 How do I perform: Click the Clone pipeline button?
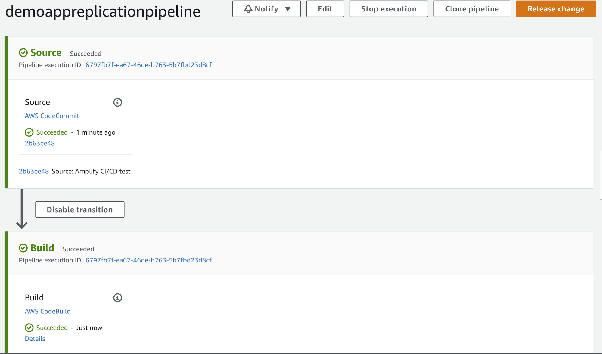click(x=472, y=9)
